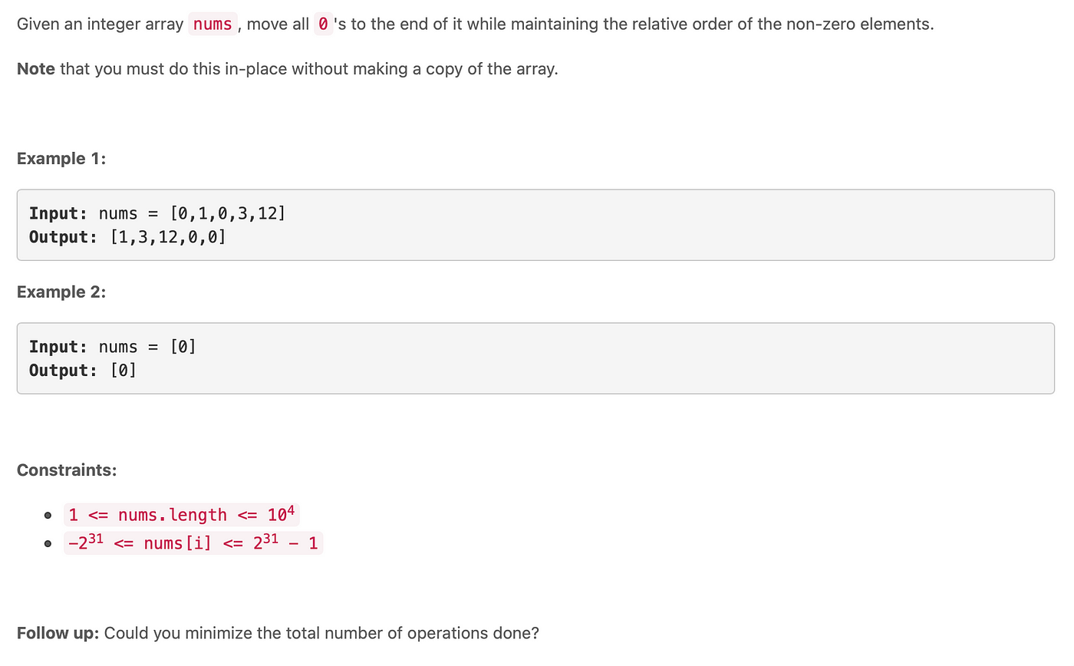Screen dimensions: 1074x666
Task: Click the nums[i] range constraint code
Action: (193, 543)
